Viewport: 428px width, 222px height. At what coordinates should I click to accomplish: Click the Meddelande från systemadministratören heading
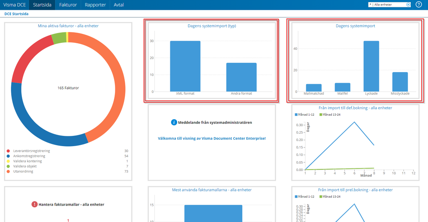pyautogui.click(x=215, y=123)
